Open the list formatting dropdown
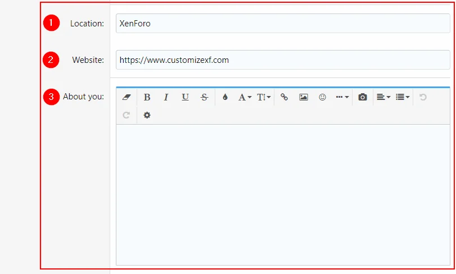456x274 pixels. [403, 97]
